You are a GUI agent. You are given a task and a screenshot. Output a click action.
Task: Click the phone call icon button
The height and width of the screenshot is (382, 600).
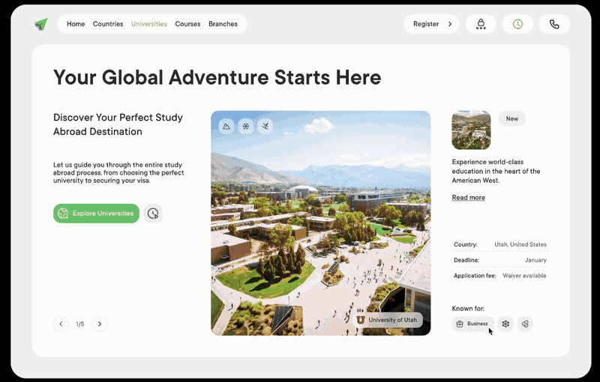(554, 24)
